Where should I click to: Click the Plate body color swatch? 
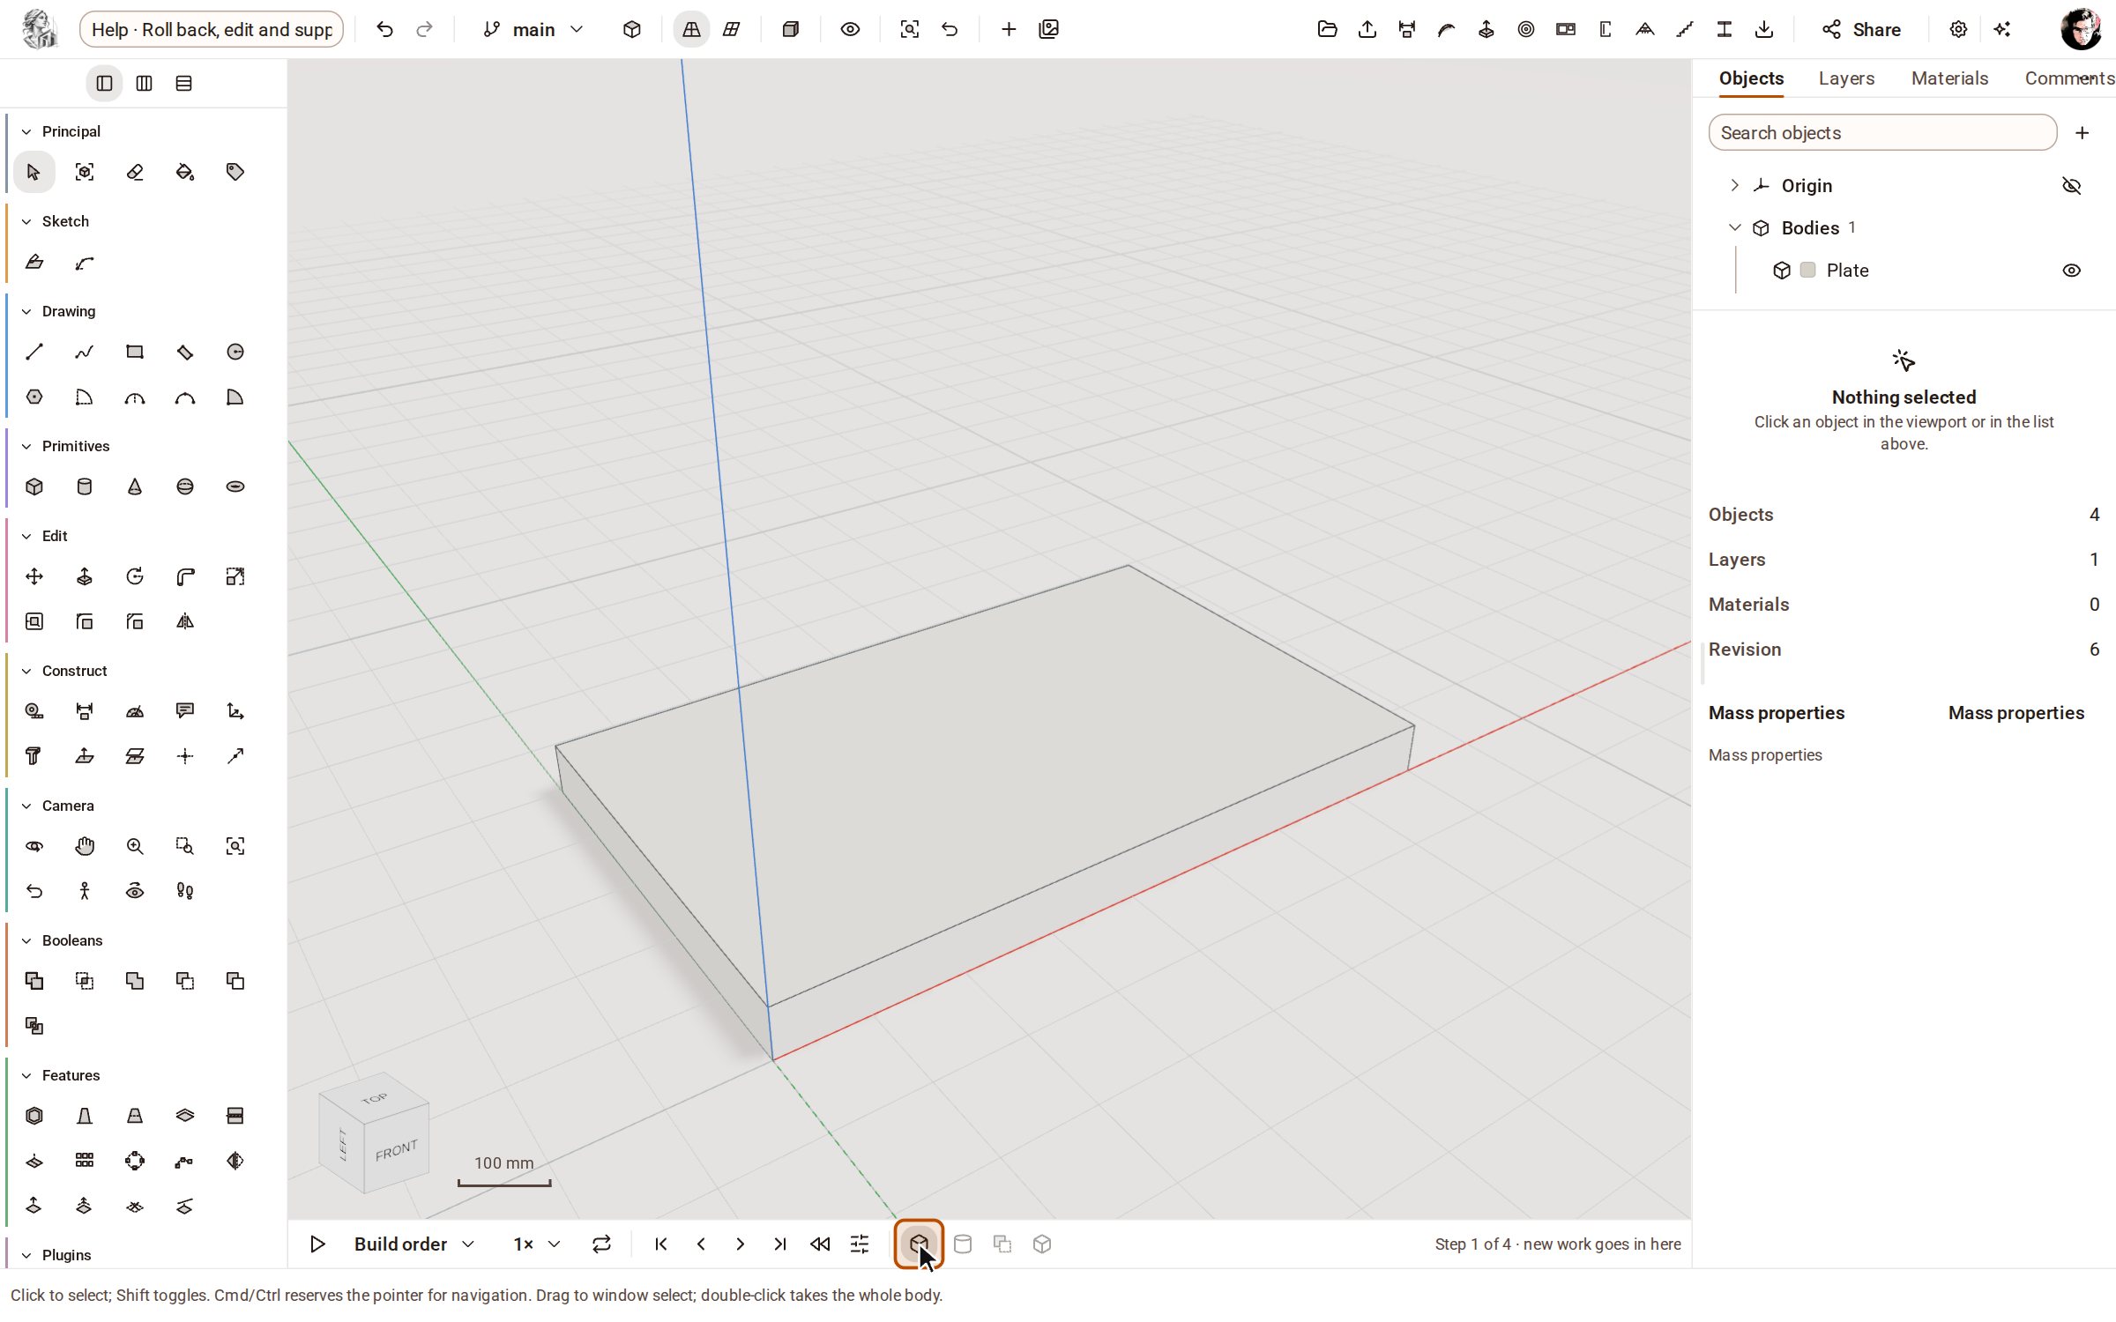point(1808,270)
